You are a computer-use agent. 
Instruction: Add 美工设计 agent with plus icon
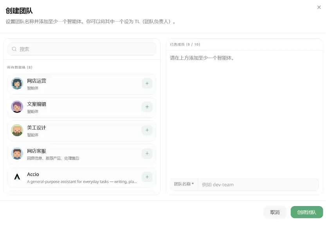click(x=147, y=130)
